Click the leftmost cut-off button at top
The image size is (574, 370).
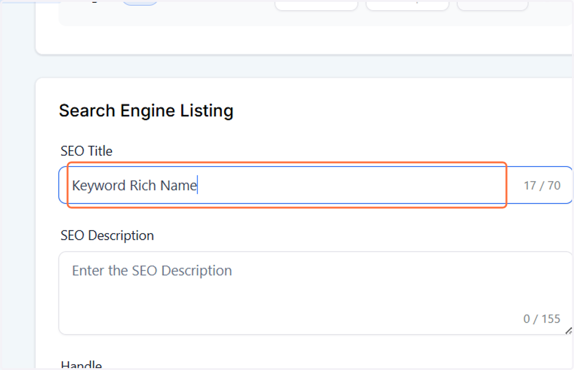(317, 5)
